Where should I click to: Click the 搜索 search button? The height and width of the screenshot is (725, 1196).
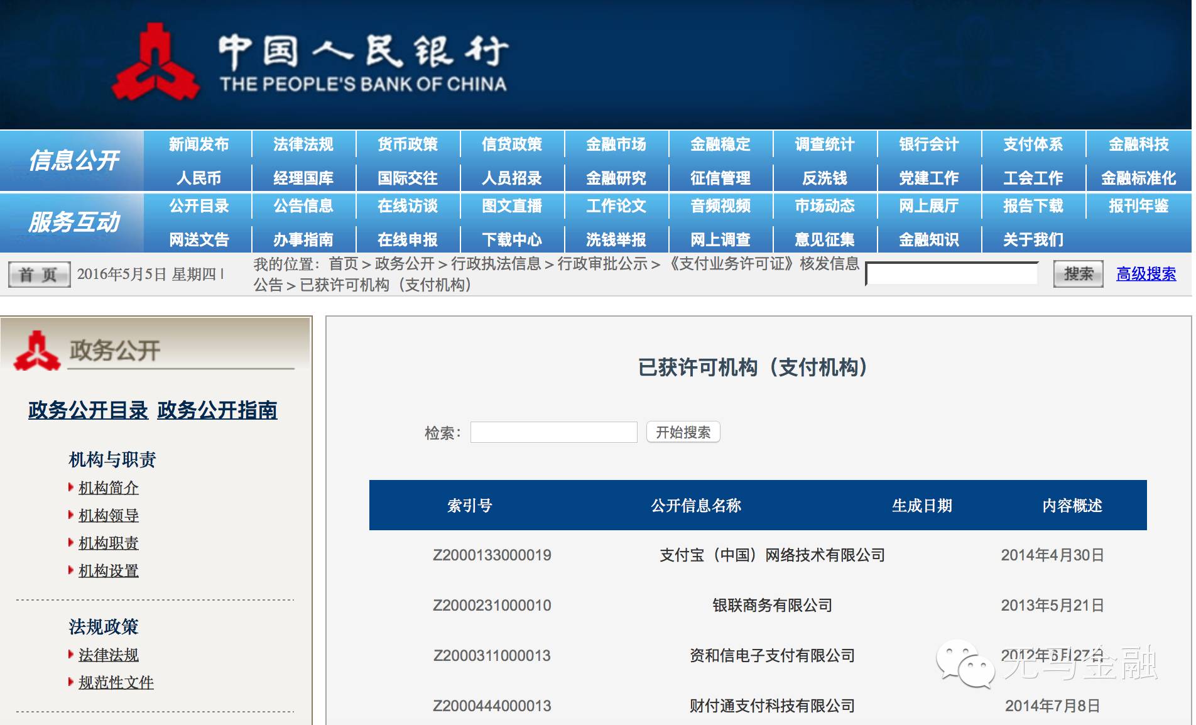(1078, 273)
